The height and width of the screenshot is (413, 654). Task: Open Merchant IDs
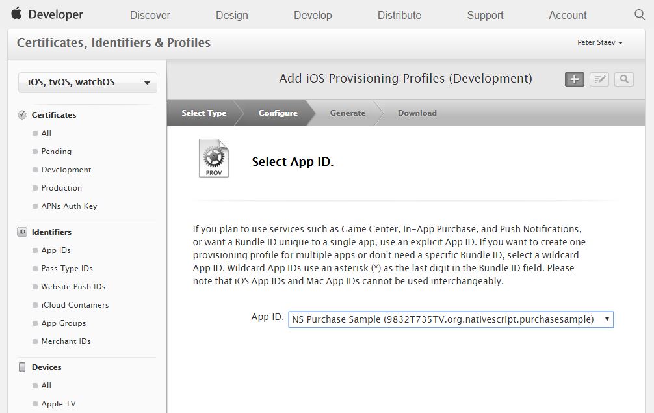point(66,341)
